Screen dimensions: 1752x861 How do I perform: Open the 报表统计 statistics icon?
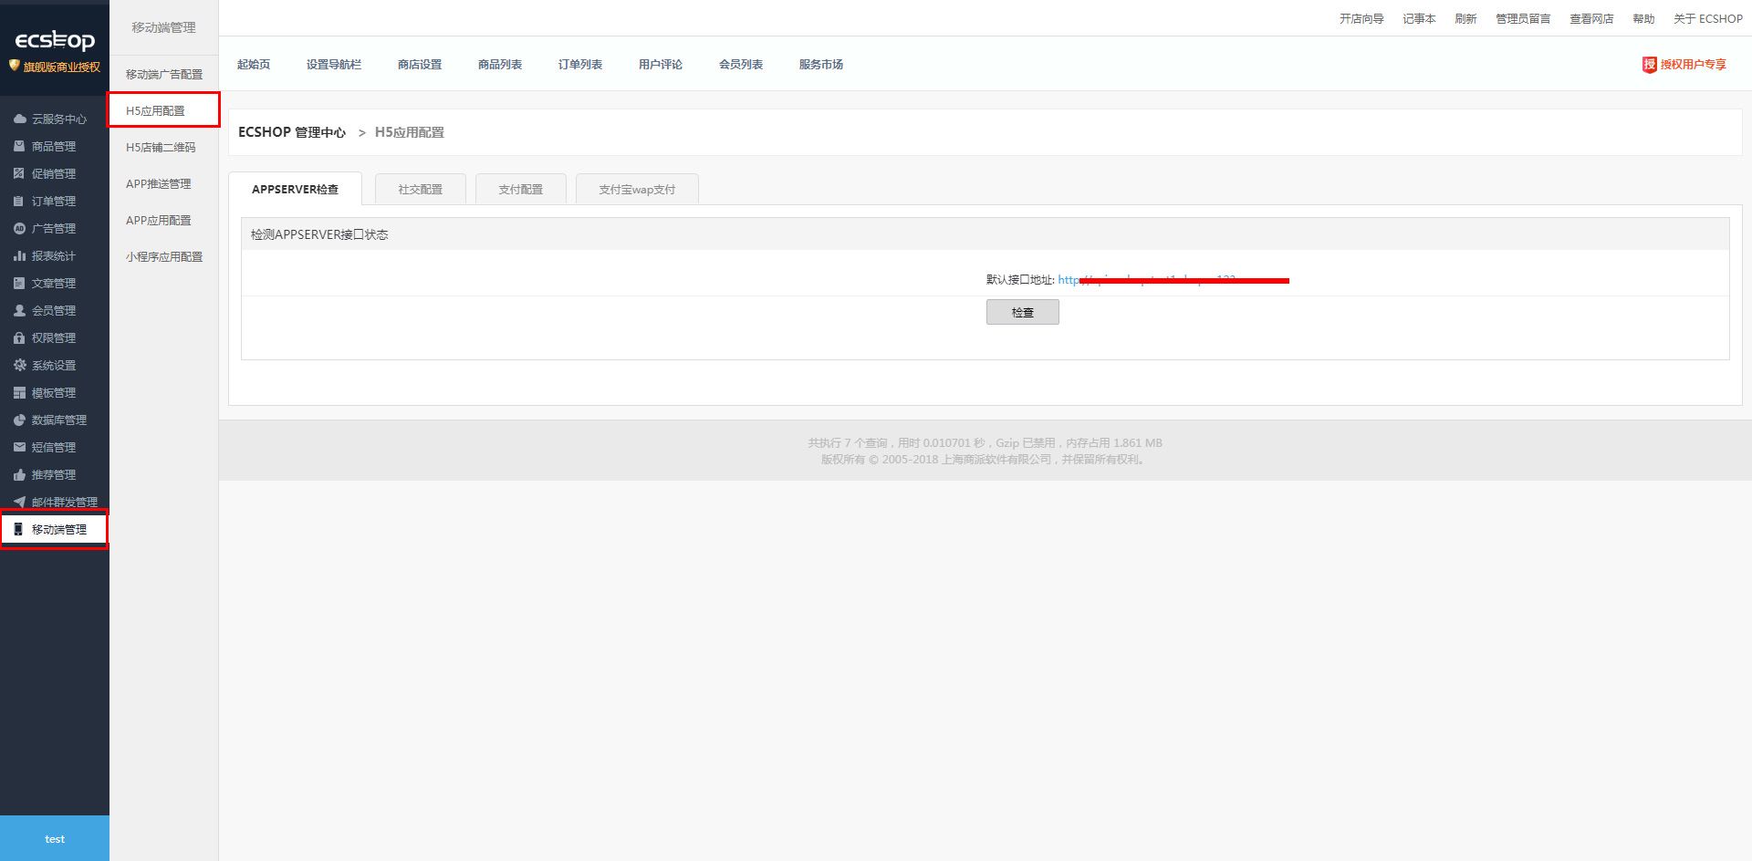18,255
